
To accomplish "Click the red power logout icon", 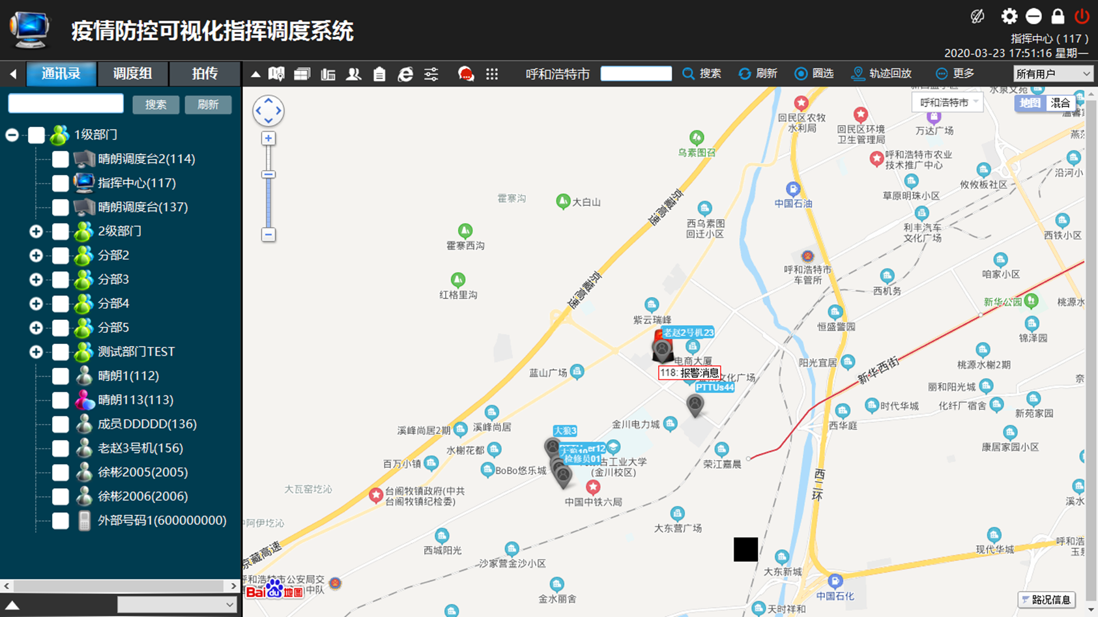I will pyautogui.click(x=1082, y=16).
